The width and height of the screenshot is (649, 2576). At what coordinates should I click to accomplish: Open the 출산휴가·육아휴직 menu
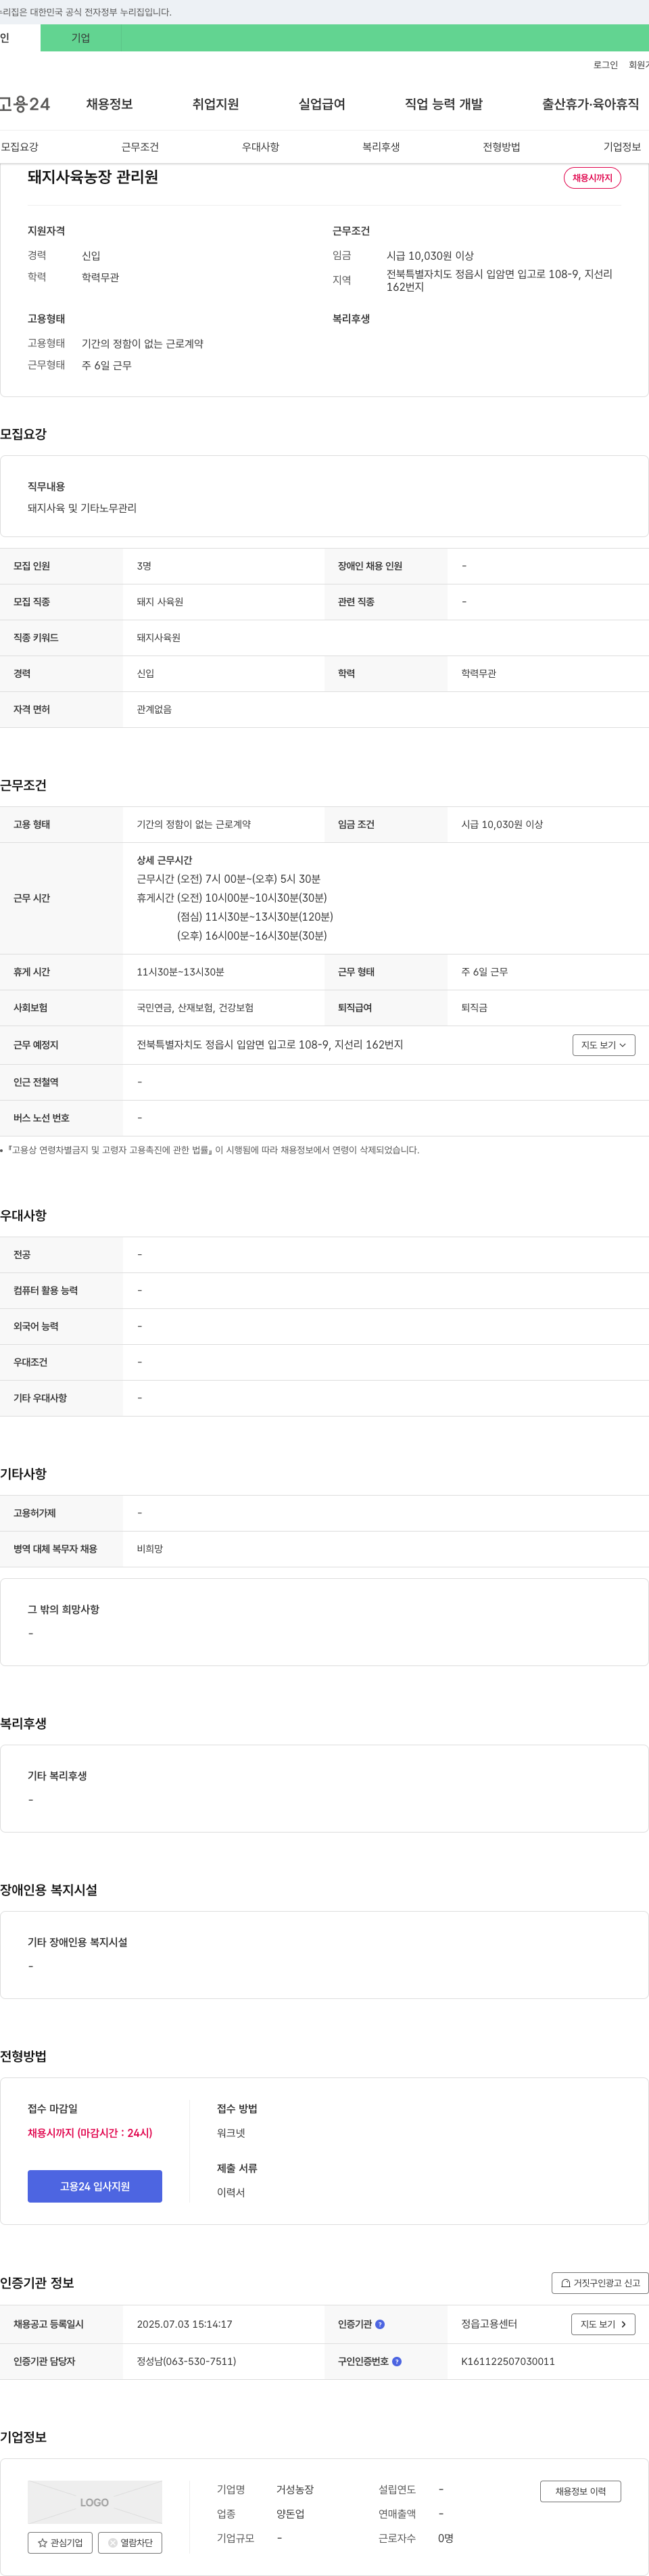click(590, 104)
